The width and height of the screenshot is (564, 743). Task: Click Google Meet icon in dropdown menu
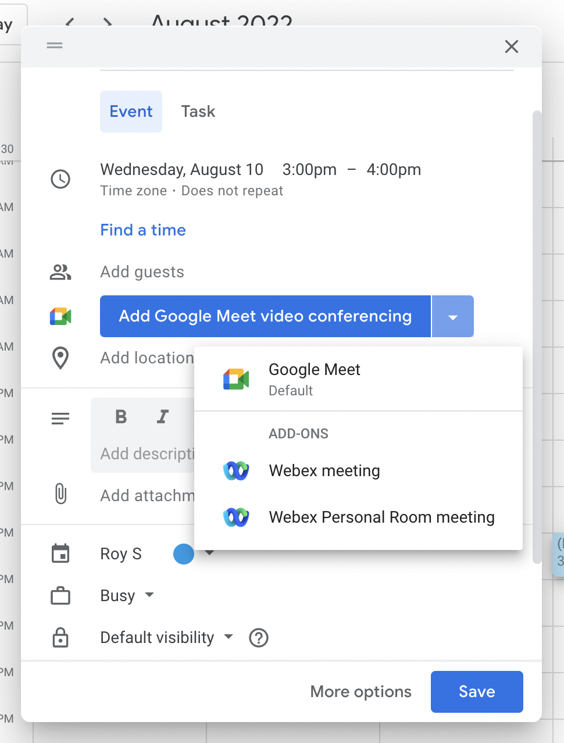pyautogui.click(x=236, y=379)
